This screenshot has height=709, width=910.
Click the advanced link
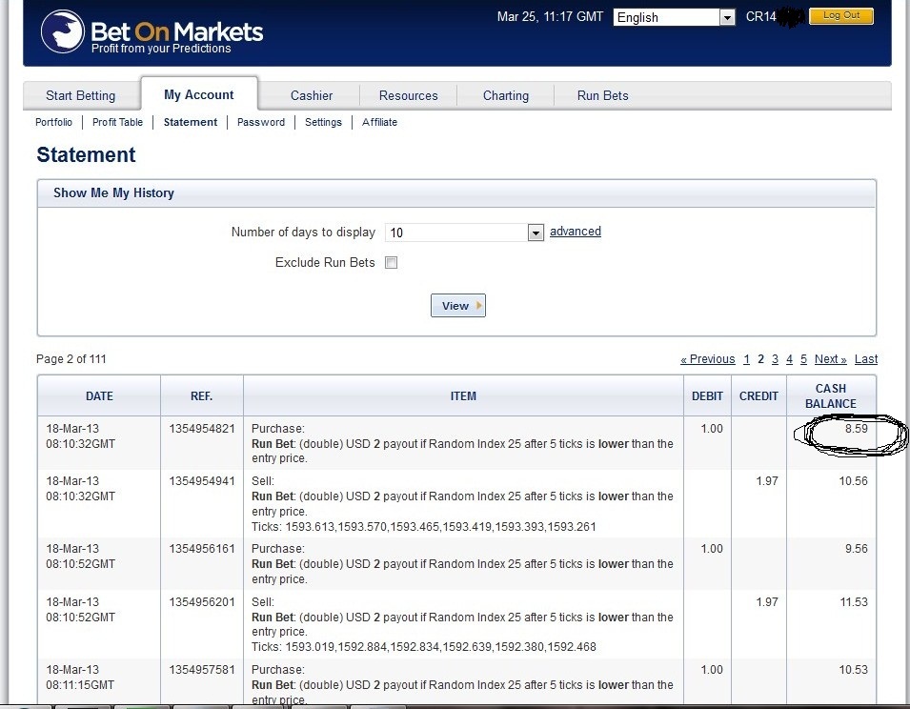click(576, 231)
